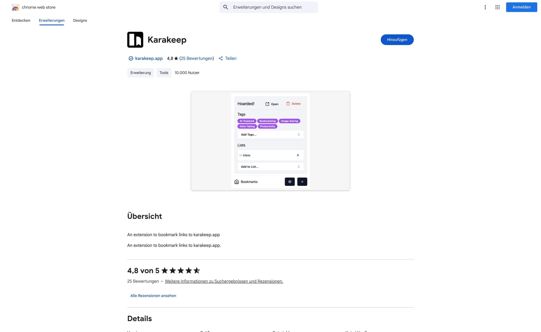
Task: Open the karakeep.app publisher link
Action: [149, 58]
